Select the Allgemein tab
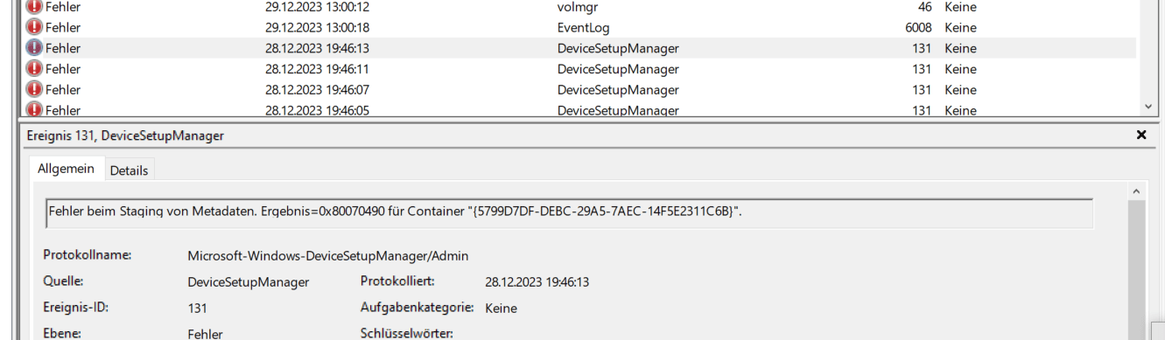This screenshot has height=340, width=1165. click(66, 169)
